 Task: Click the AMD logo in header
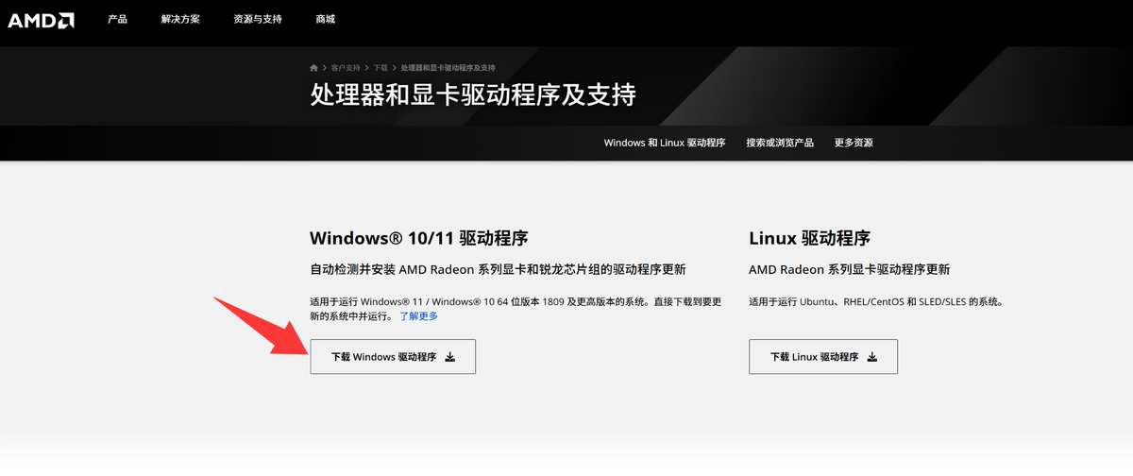41,20
